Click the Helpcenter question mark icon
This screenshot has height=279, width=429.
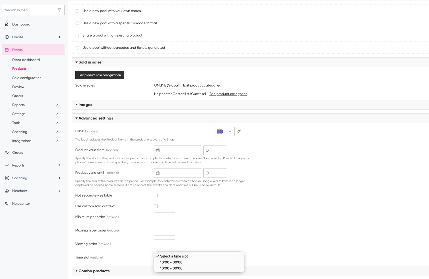7,203
